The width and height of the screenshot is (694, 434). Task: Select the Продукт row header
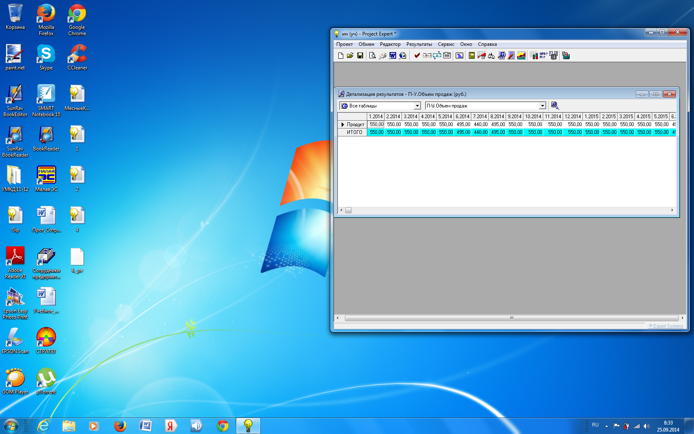[353, 124]
